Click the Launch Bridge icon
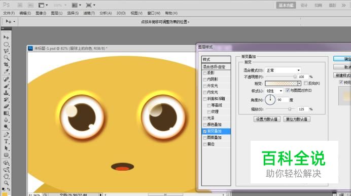351x196 pixels. coord(20,5)
